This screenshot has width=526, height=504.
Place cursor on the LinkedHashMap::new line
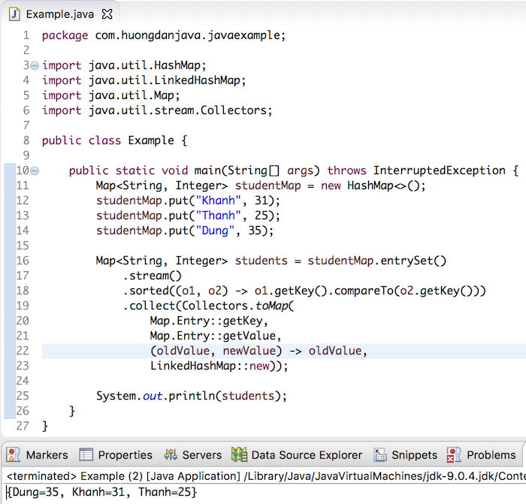tap(219, 366)
